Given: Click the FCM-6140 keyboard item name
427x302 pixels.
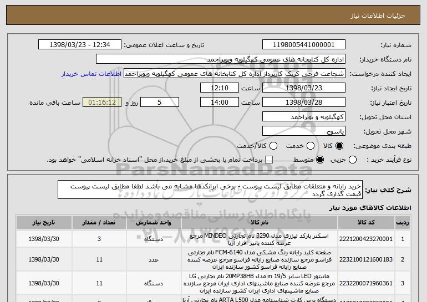Looking at the screenshot, I should 260,259.
